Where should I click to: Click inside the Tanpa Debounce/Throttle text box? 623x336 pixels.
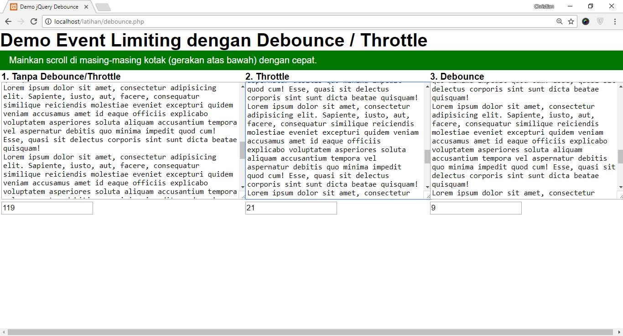[x=120, y=140]
